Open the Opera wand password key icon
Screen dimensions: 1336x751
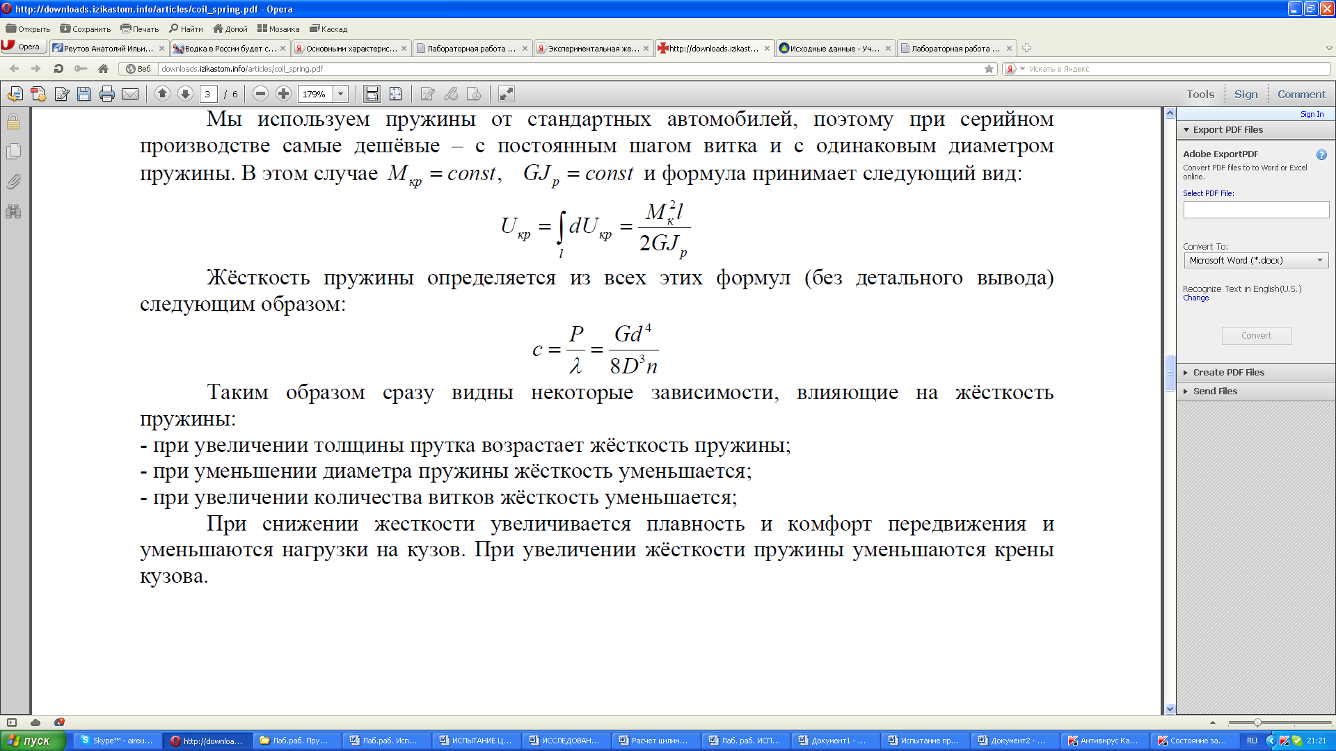(x=81, y=69)
